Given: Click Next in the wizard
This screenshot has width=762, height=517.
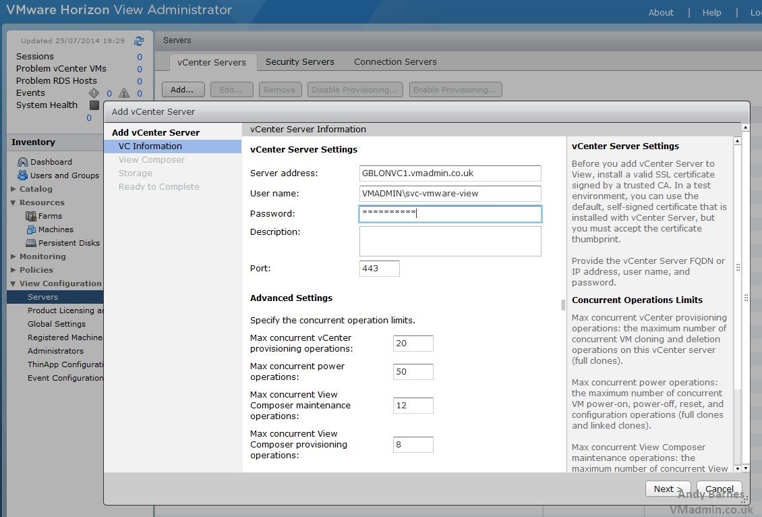Looking at the screenshot, I should pos(668,489).
